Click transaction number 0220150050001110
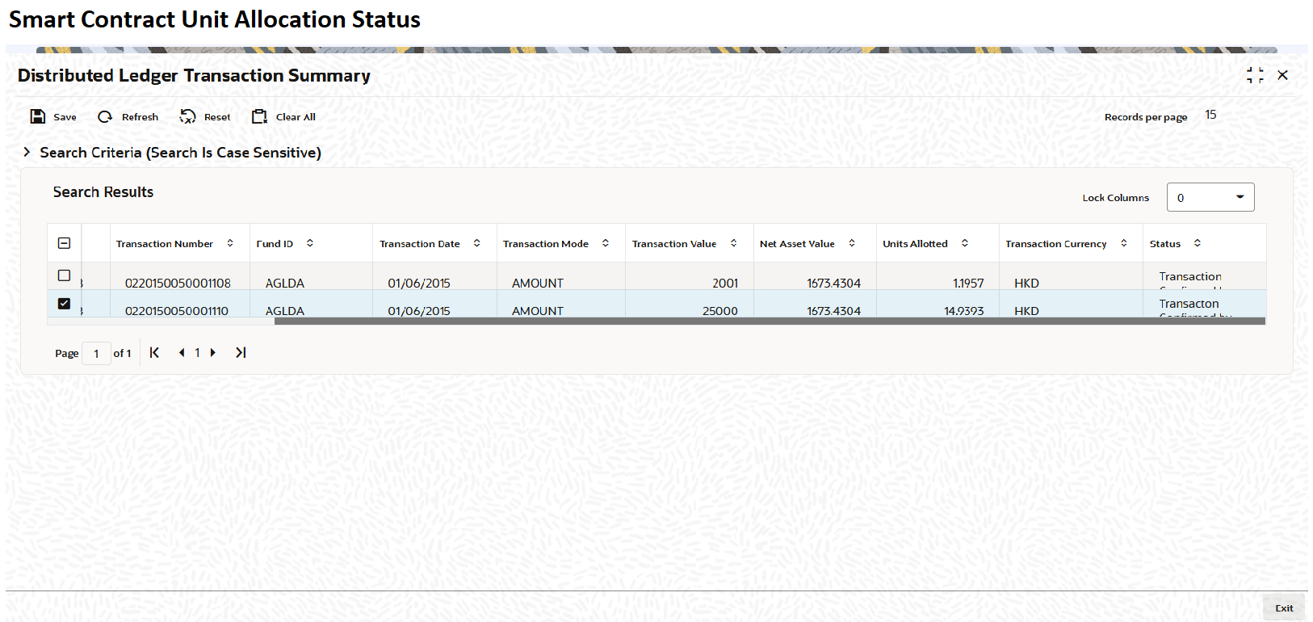1313x622 pixels. pos(177,311)
